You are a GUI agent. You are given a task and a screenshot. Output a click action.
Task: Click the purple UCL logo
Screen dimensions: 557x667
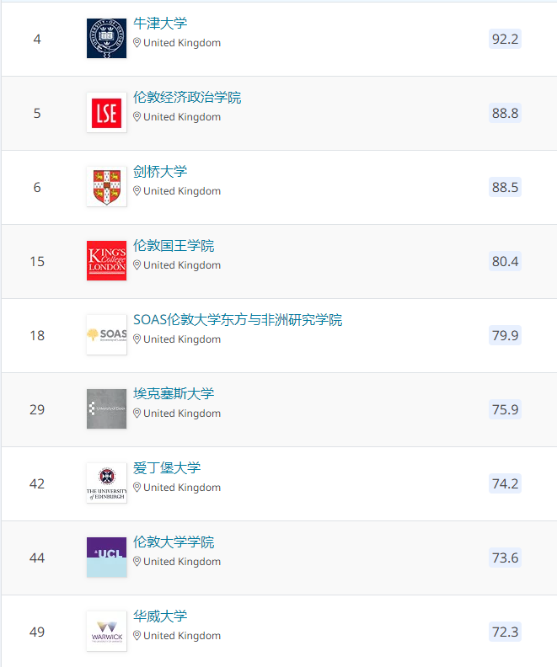tap(106, 558)
